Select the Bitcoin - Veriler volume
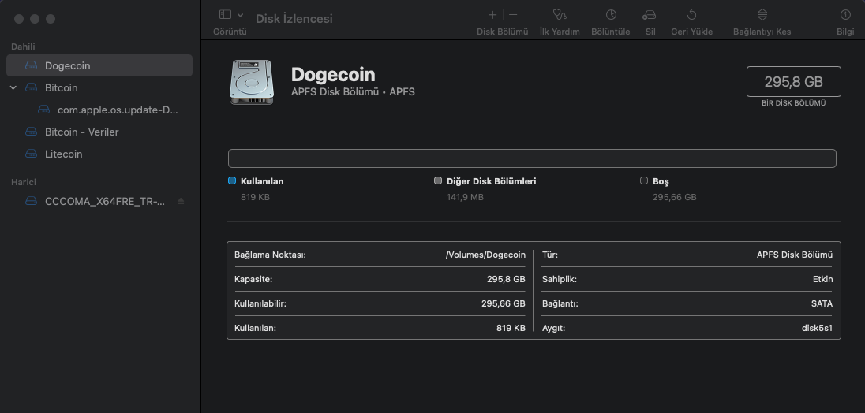 click(81, 132)
